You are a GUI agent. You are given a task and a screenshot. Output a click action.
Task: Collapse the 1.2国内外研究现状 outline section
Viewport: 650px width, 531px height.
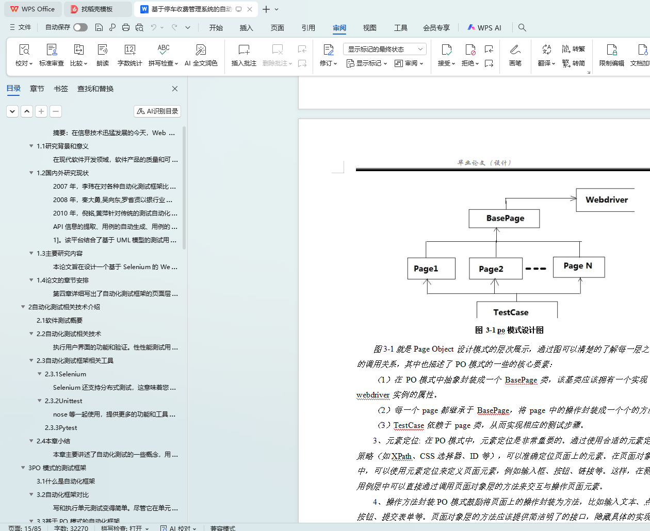click(31, 173)
